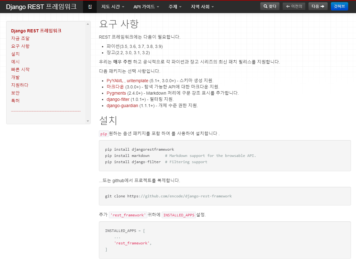Open 개발 section in sidebar
Image resolution: width=356 pixels, height=264 pixels.
pos(15,77)
